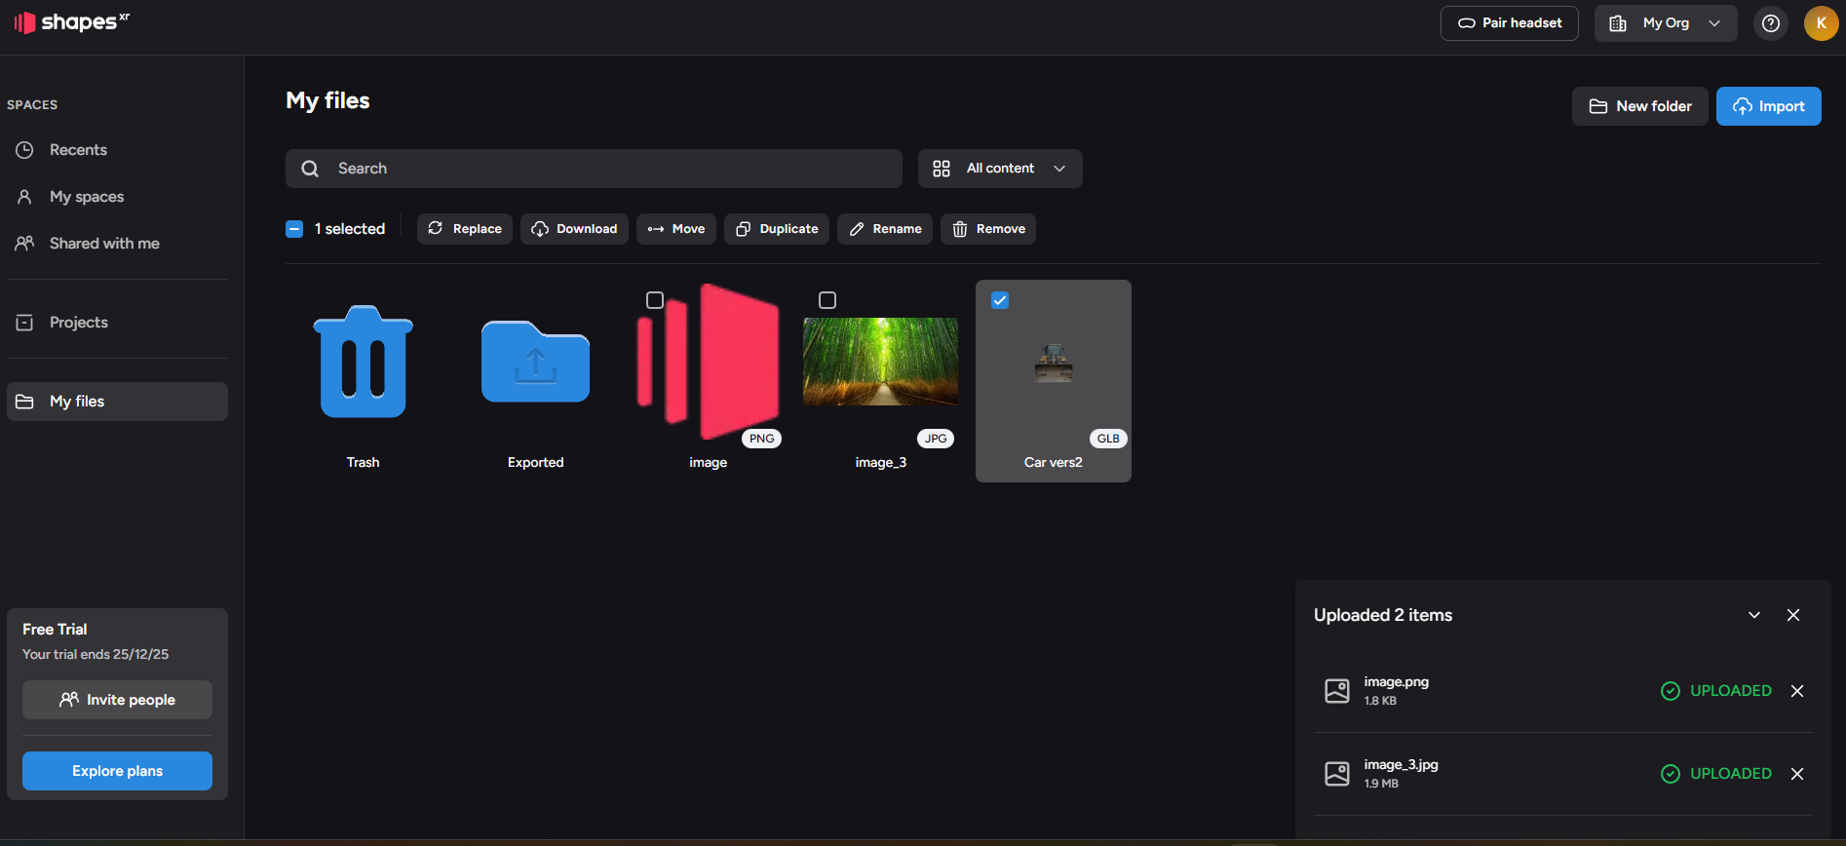Screen dimensions: 1846x846
Task: Open the All content filter dropdown
Action: [x=999, y=169]
